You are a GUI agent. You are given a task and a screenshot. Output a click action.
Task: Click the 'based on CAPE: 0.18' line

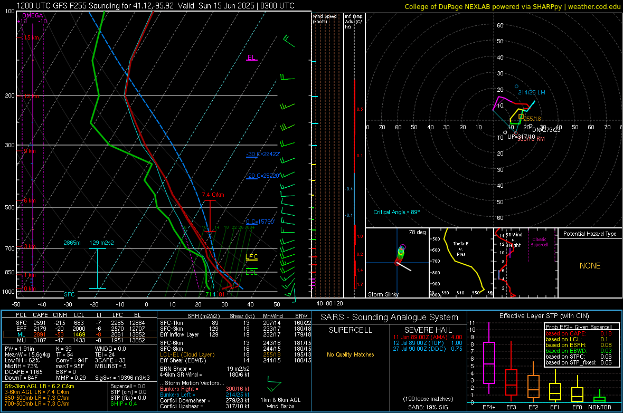click(x=579, y=333)
